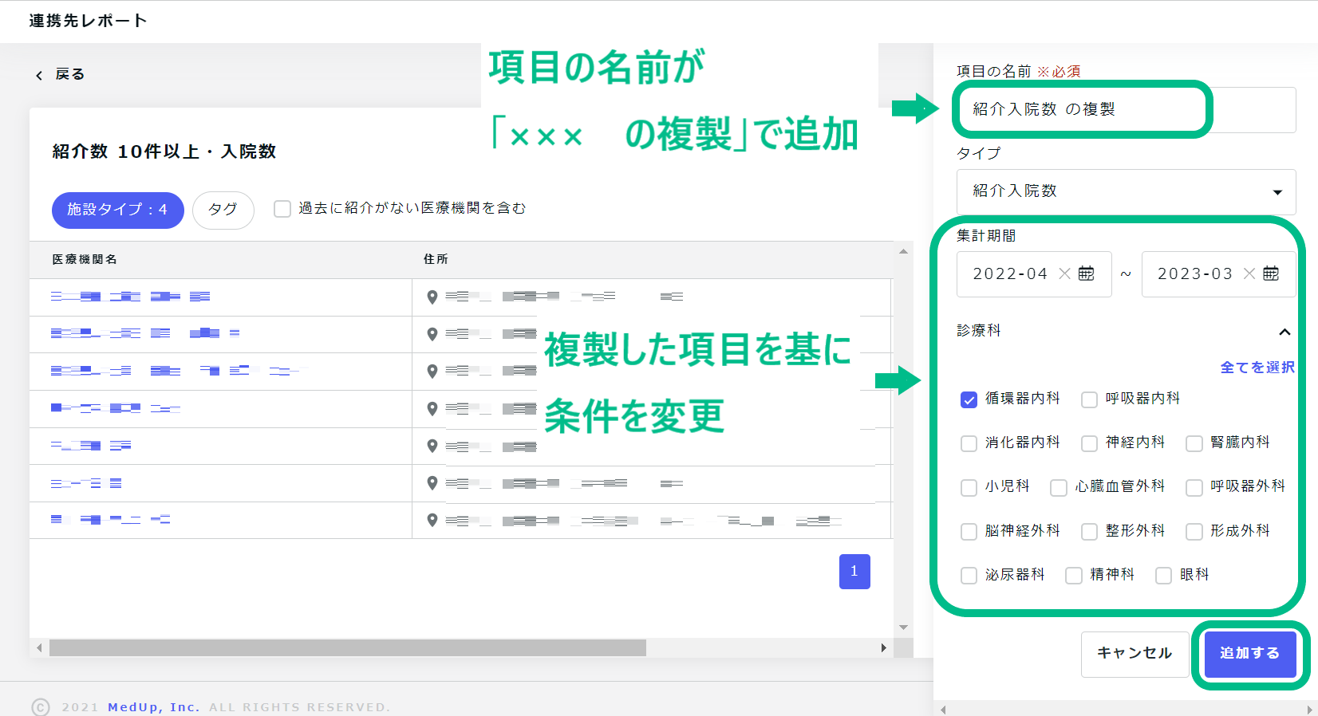The image size is (1318, 716).
Task: Click the 住所 column header
Action: (436, 260)
